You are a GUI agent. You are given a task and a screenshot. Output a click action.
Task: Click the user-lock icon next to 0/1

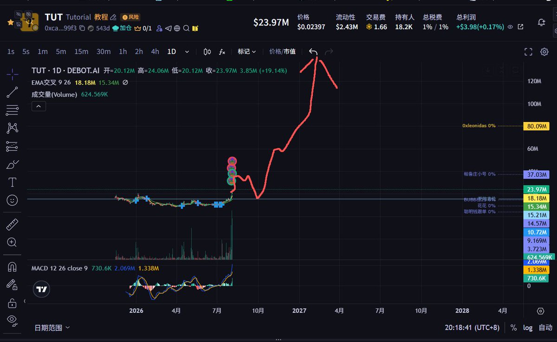[159, 28]
